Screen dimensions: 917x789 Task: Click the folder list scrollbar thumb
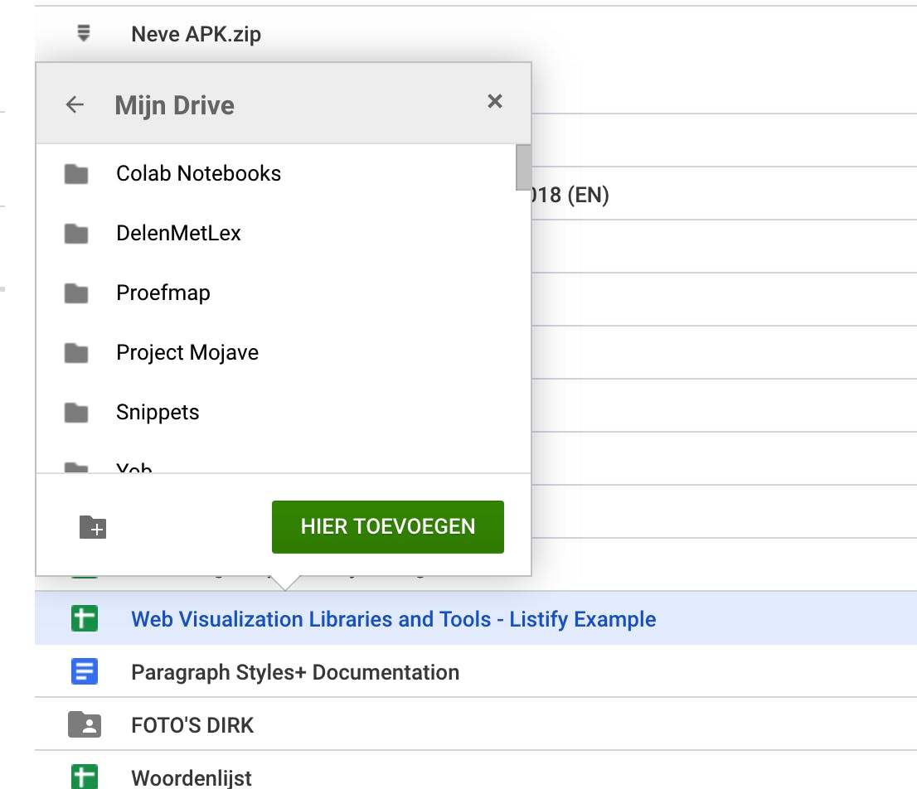tap(523, 167)
